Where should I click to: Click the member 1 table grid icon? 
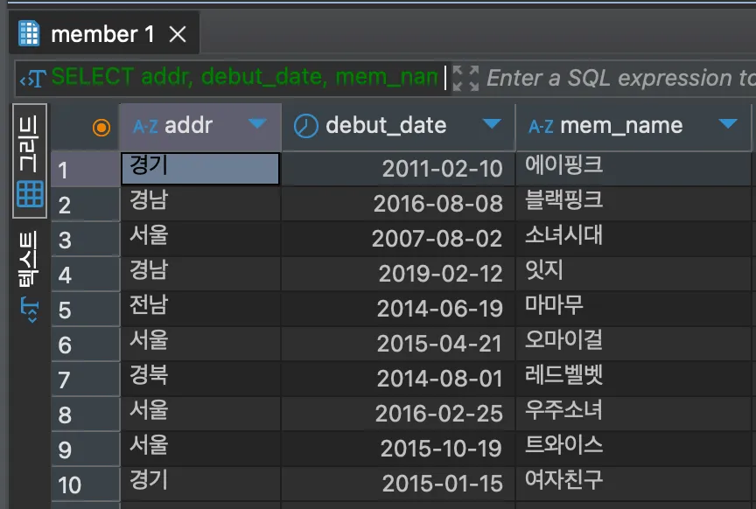point(29,34)
